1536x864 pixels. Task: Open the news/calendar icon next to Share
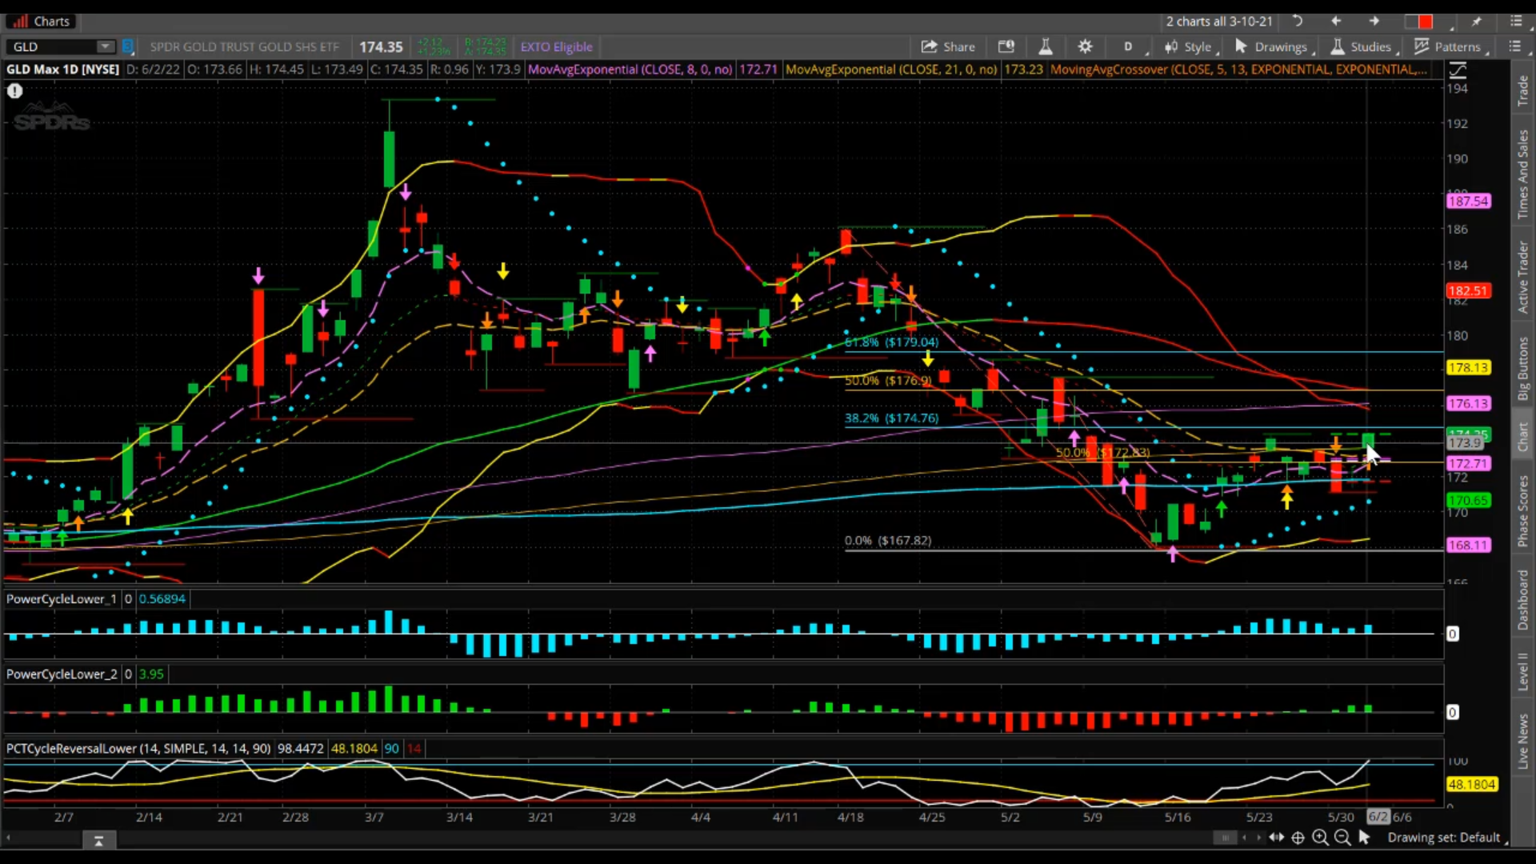1006,46
